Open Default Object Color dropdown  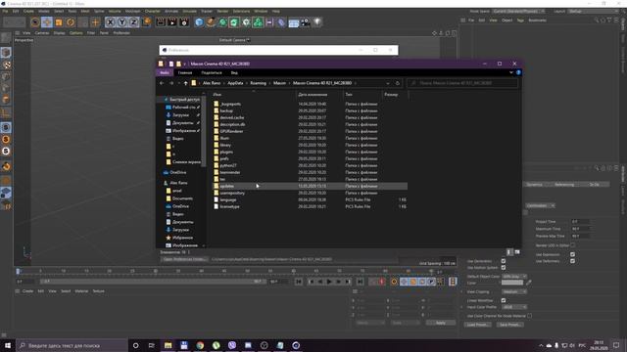[514, 276]
